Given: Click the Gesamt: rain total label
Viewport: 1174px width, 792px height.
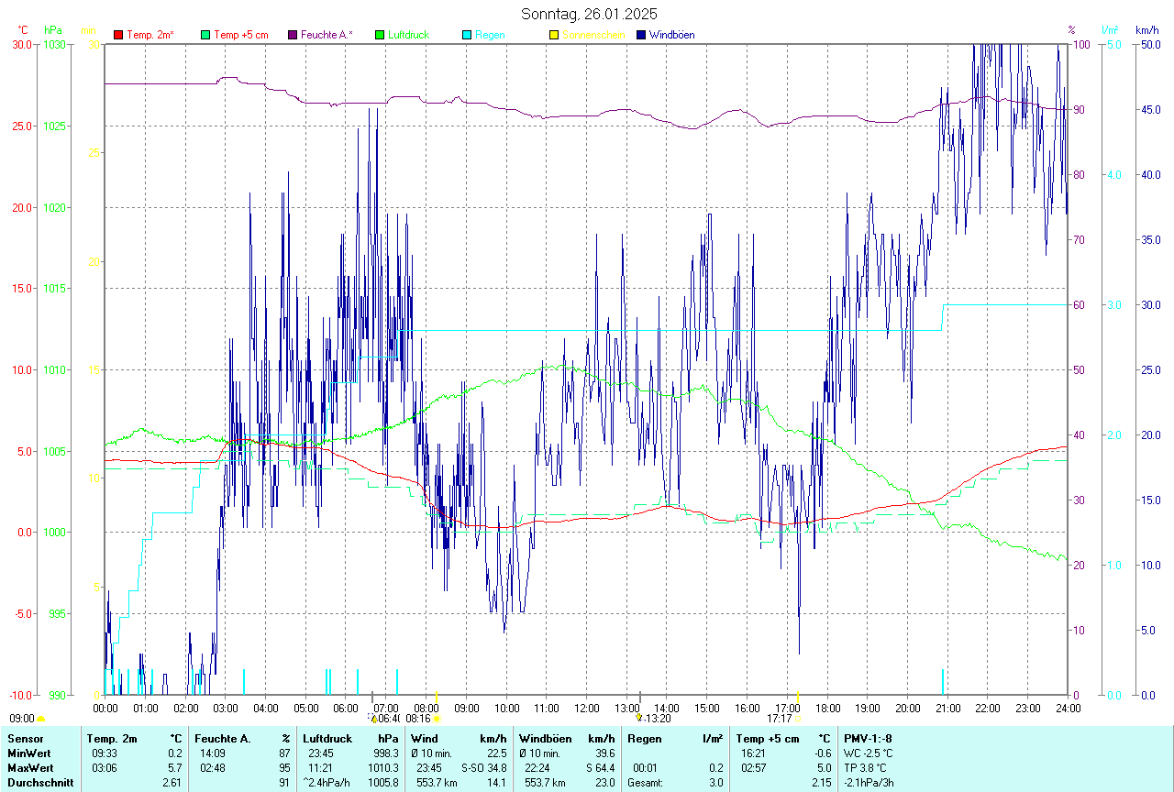Looking at the screenshot, I should point(646,782).
